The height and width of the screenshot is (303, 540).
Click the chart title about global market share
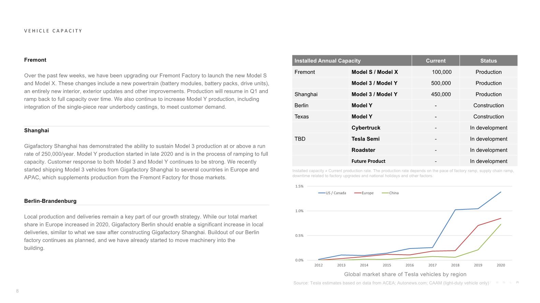tap(405, 274)
